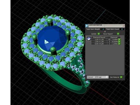The image size is (140, 105).
Task: Click the 'Diamond Round' column header
Action: (x=99, y=37)
